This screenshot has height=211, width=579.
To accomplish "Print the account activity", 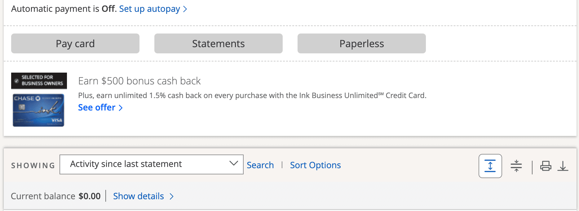I will [546, 166].
